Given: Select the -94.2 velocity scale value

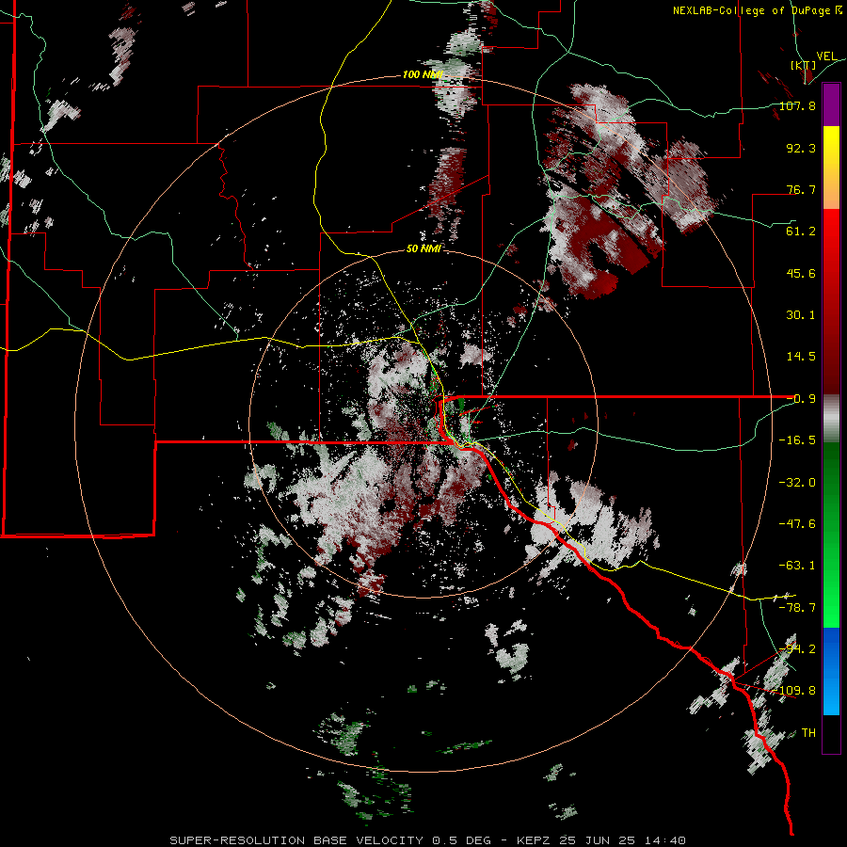Looking at the screenshot, I should (797, 649).
